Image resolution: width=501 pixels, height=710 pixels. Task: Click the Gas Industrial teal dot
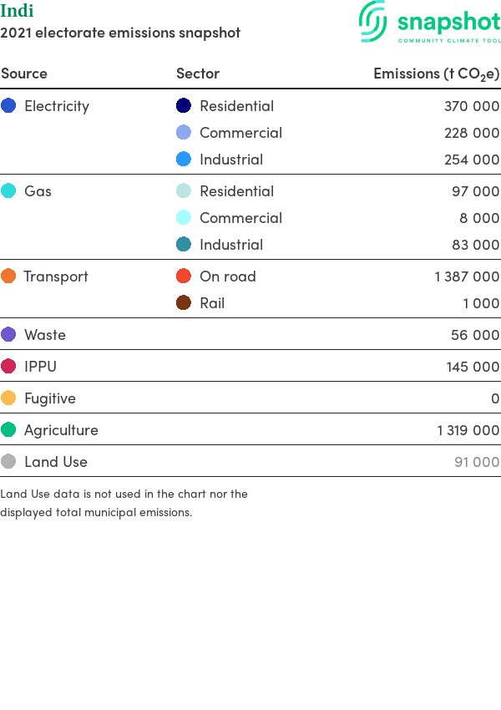pos(184,244)
